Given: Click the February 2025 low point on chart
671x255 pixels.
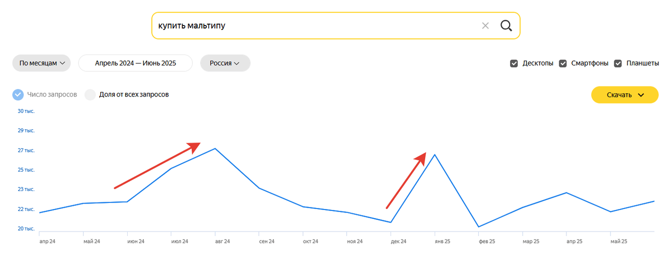Looking at the screenshot, I should point(479,227).
